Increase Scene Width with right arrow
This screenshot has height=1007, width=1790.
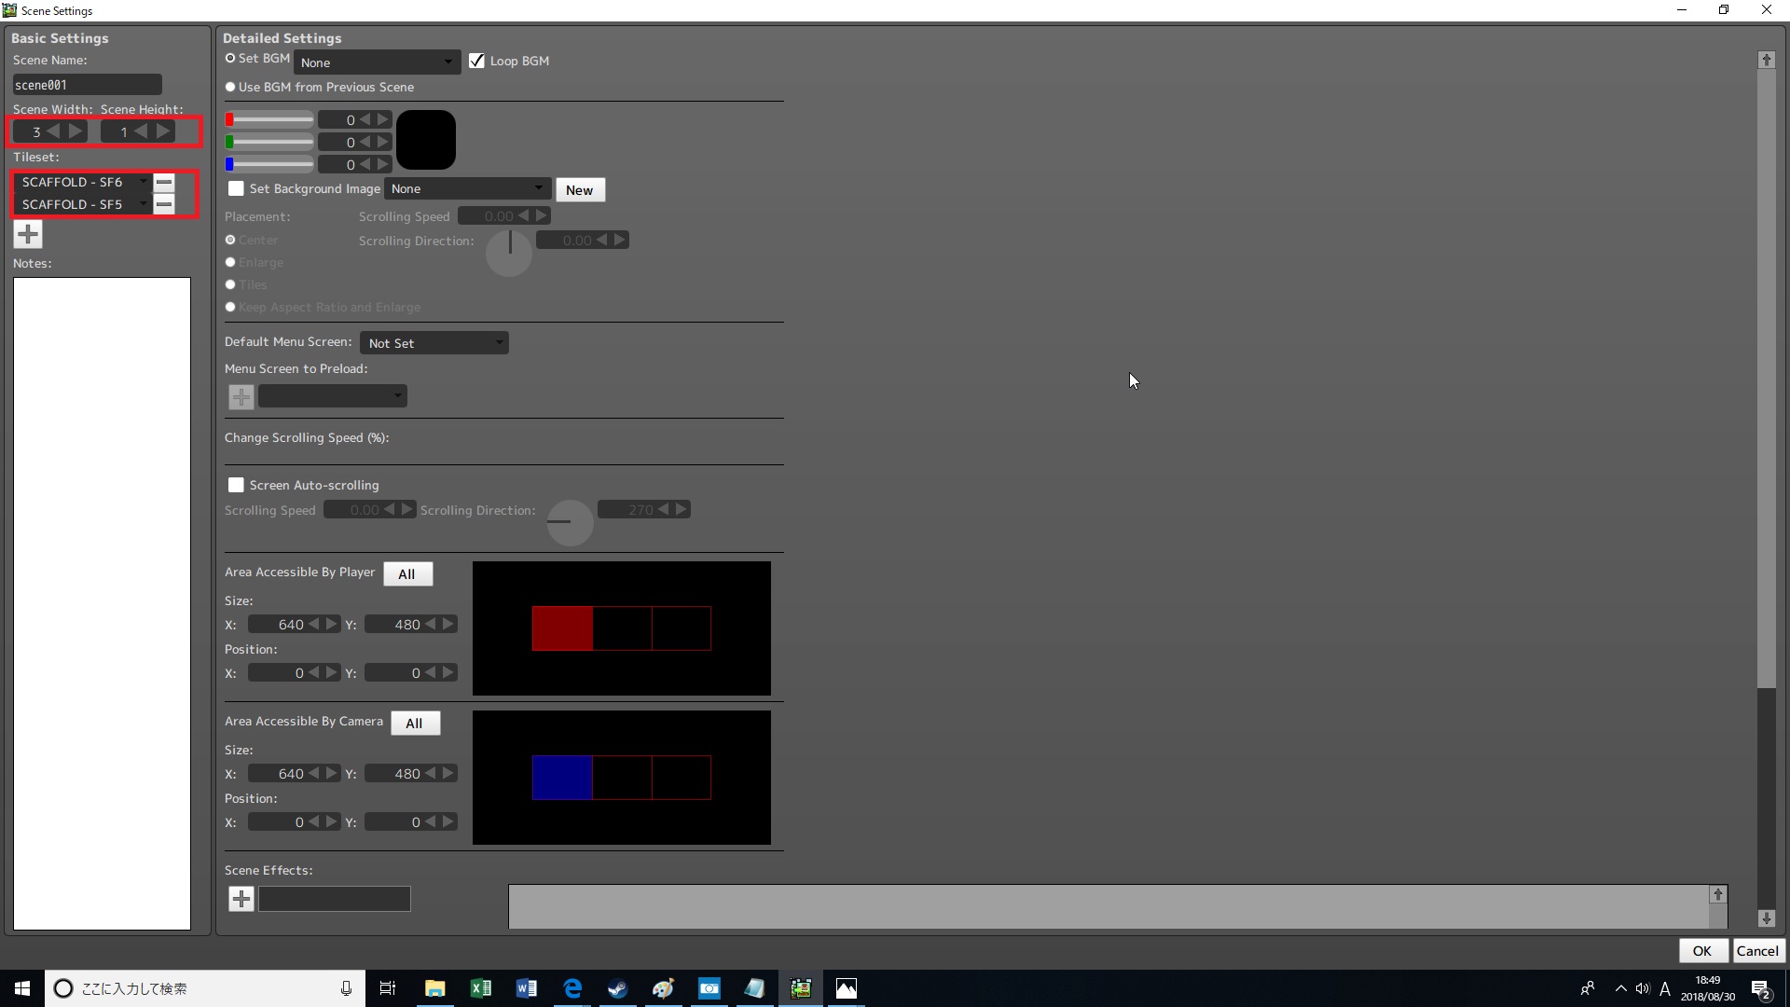click(x=76, y=131)
